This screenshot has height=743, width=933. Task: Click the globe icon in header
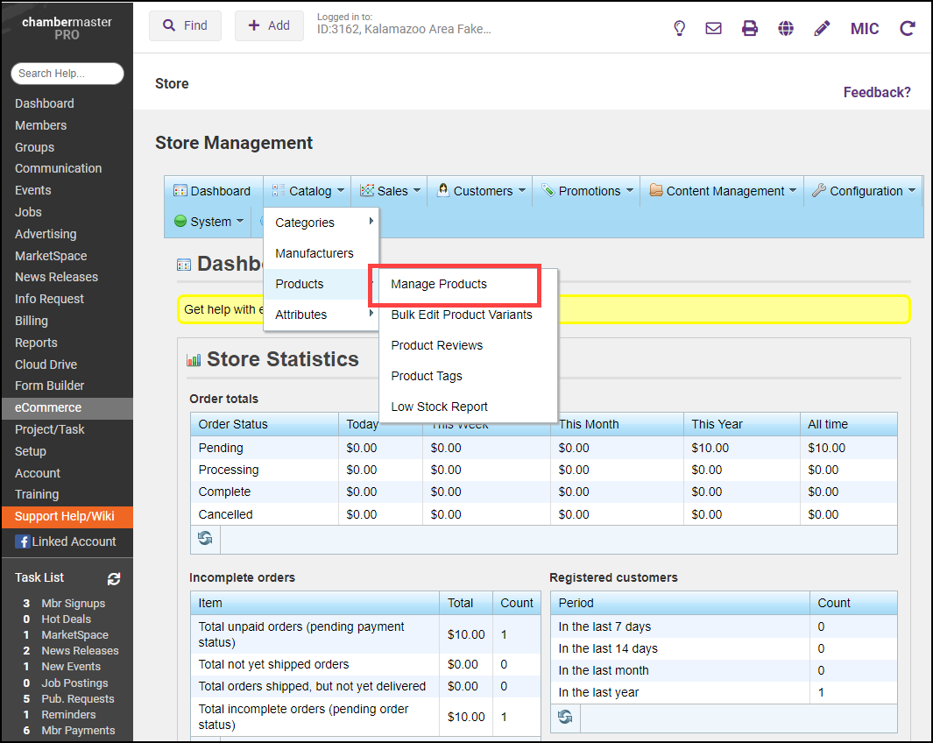click(x=786, y=28)
